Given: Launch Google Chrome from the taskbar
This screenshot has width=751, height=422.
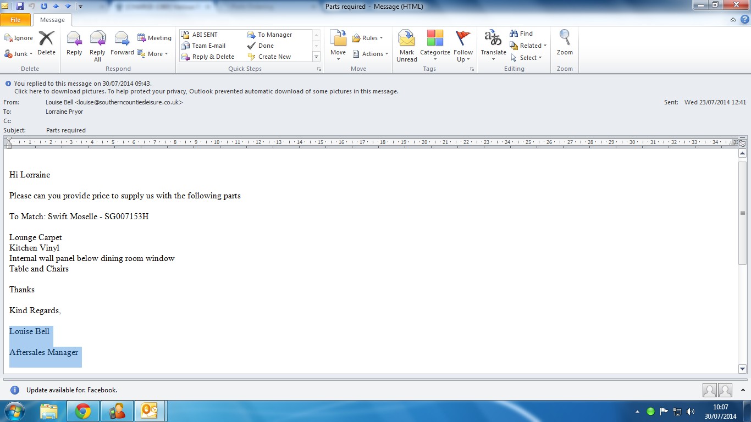Looking at the screenshot, I should (83, 411).
